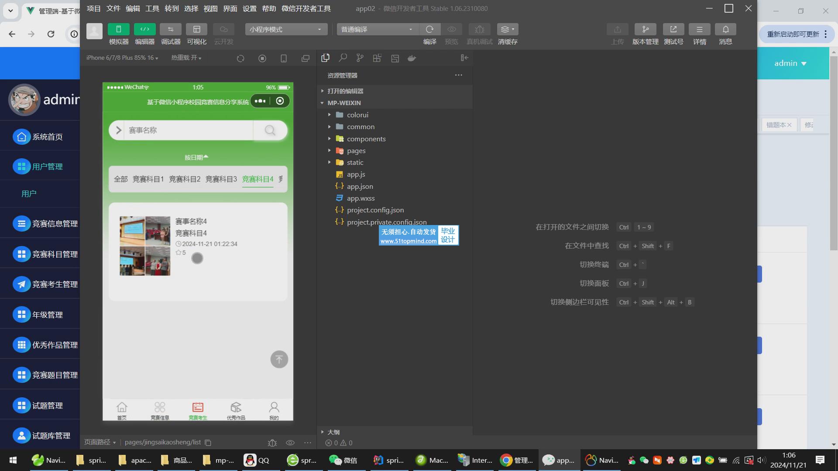Toggle the Debugger panel button
This screenshot has height=471, width=838.
[x=171, y=29]
